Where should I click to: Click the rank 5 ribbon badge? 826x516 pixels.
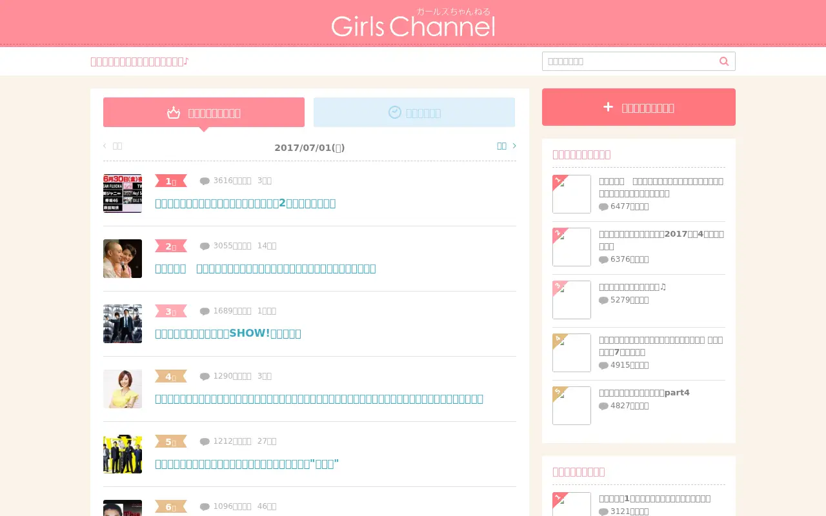[x=171, y=441]
